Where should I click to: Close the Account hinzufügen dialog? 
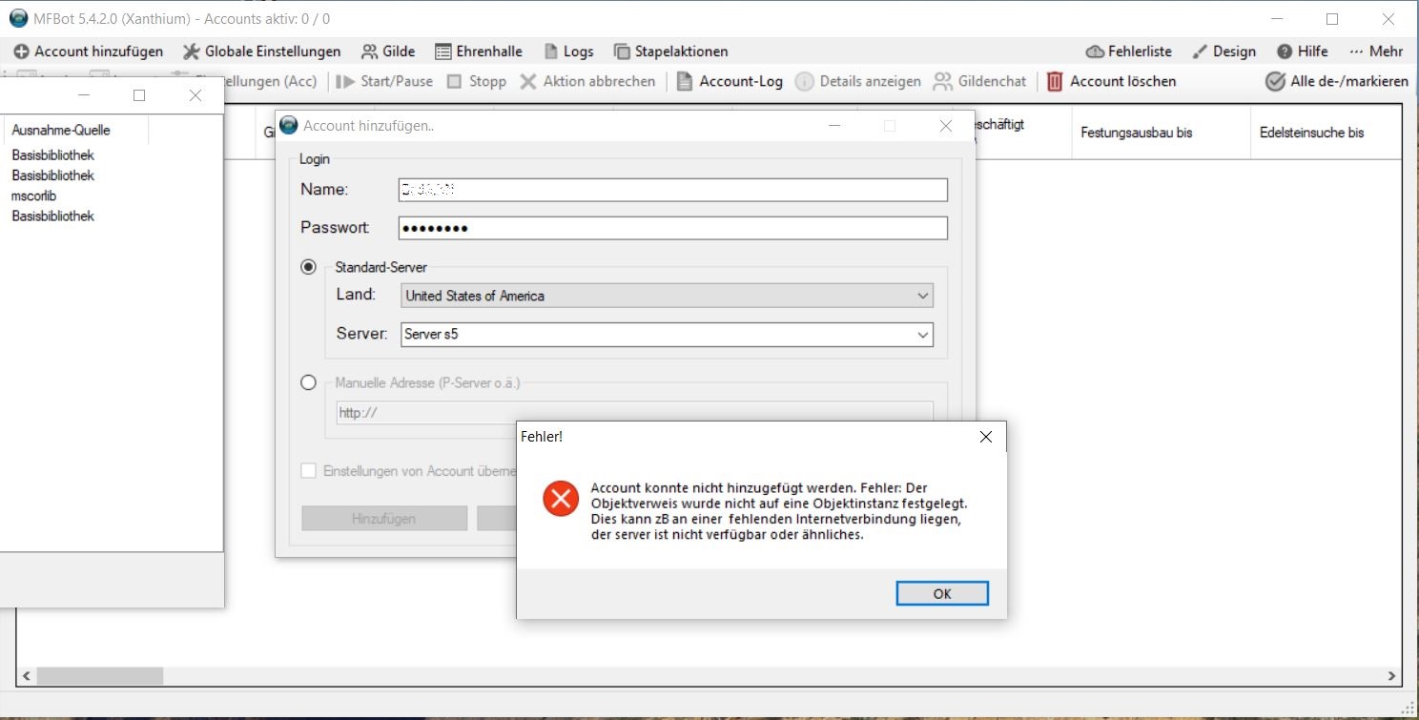pyautogui.click(x=945, y=125)
